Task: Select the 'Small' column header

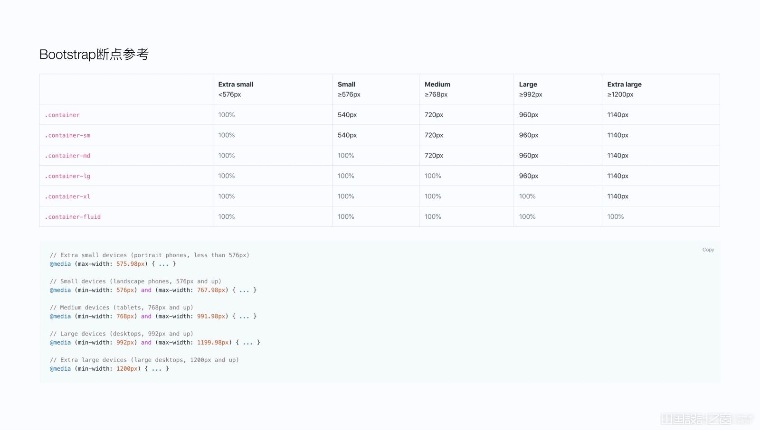Action: pyautogui.click(x=346, y=84)
